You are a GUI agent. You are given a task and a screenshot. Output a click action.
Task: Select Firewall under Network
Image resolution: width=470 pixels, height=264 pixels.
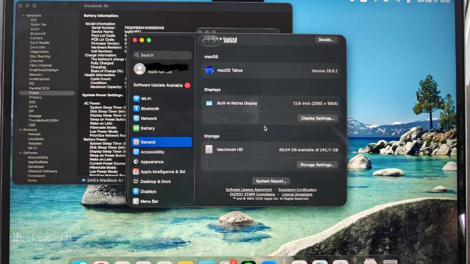[x=34, y=134]
